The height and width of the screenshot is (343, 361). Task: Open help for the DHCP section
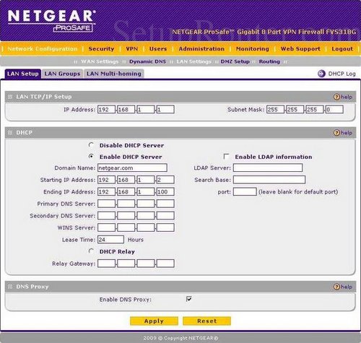click(343, 133)
